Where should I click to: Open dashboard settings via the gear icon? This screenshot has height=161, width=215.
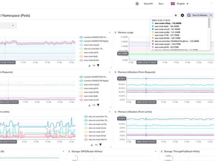[x=182, y=15]
